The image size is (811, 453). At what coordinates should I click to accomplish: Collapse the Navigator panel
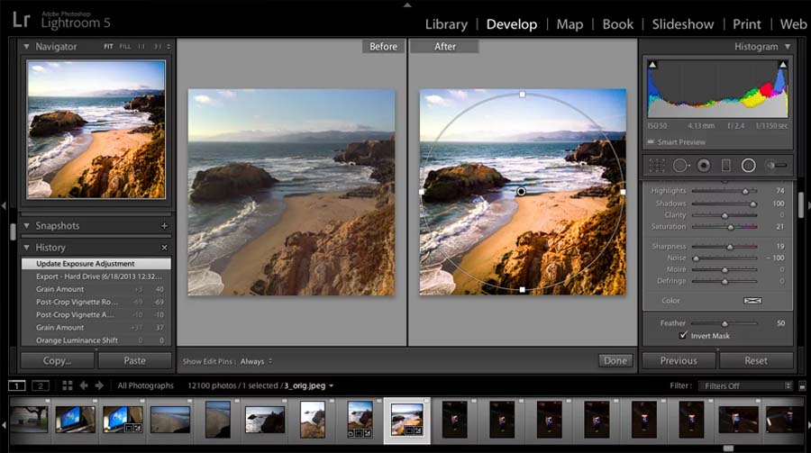[26, 47]
